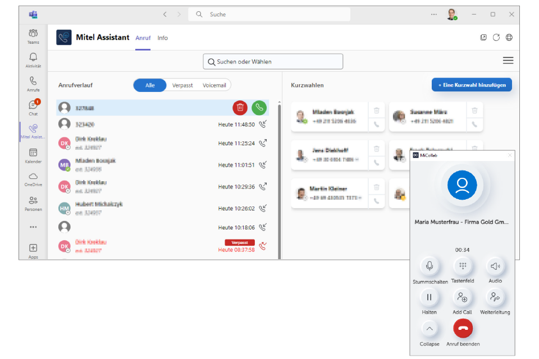Filter call history by Voicemail
The width and height of the screenshot is (539, 359).
tap(214, 85)
